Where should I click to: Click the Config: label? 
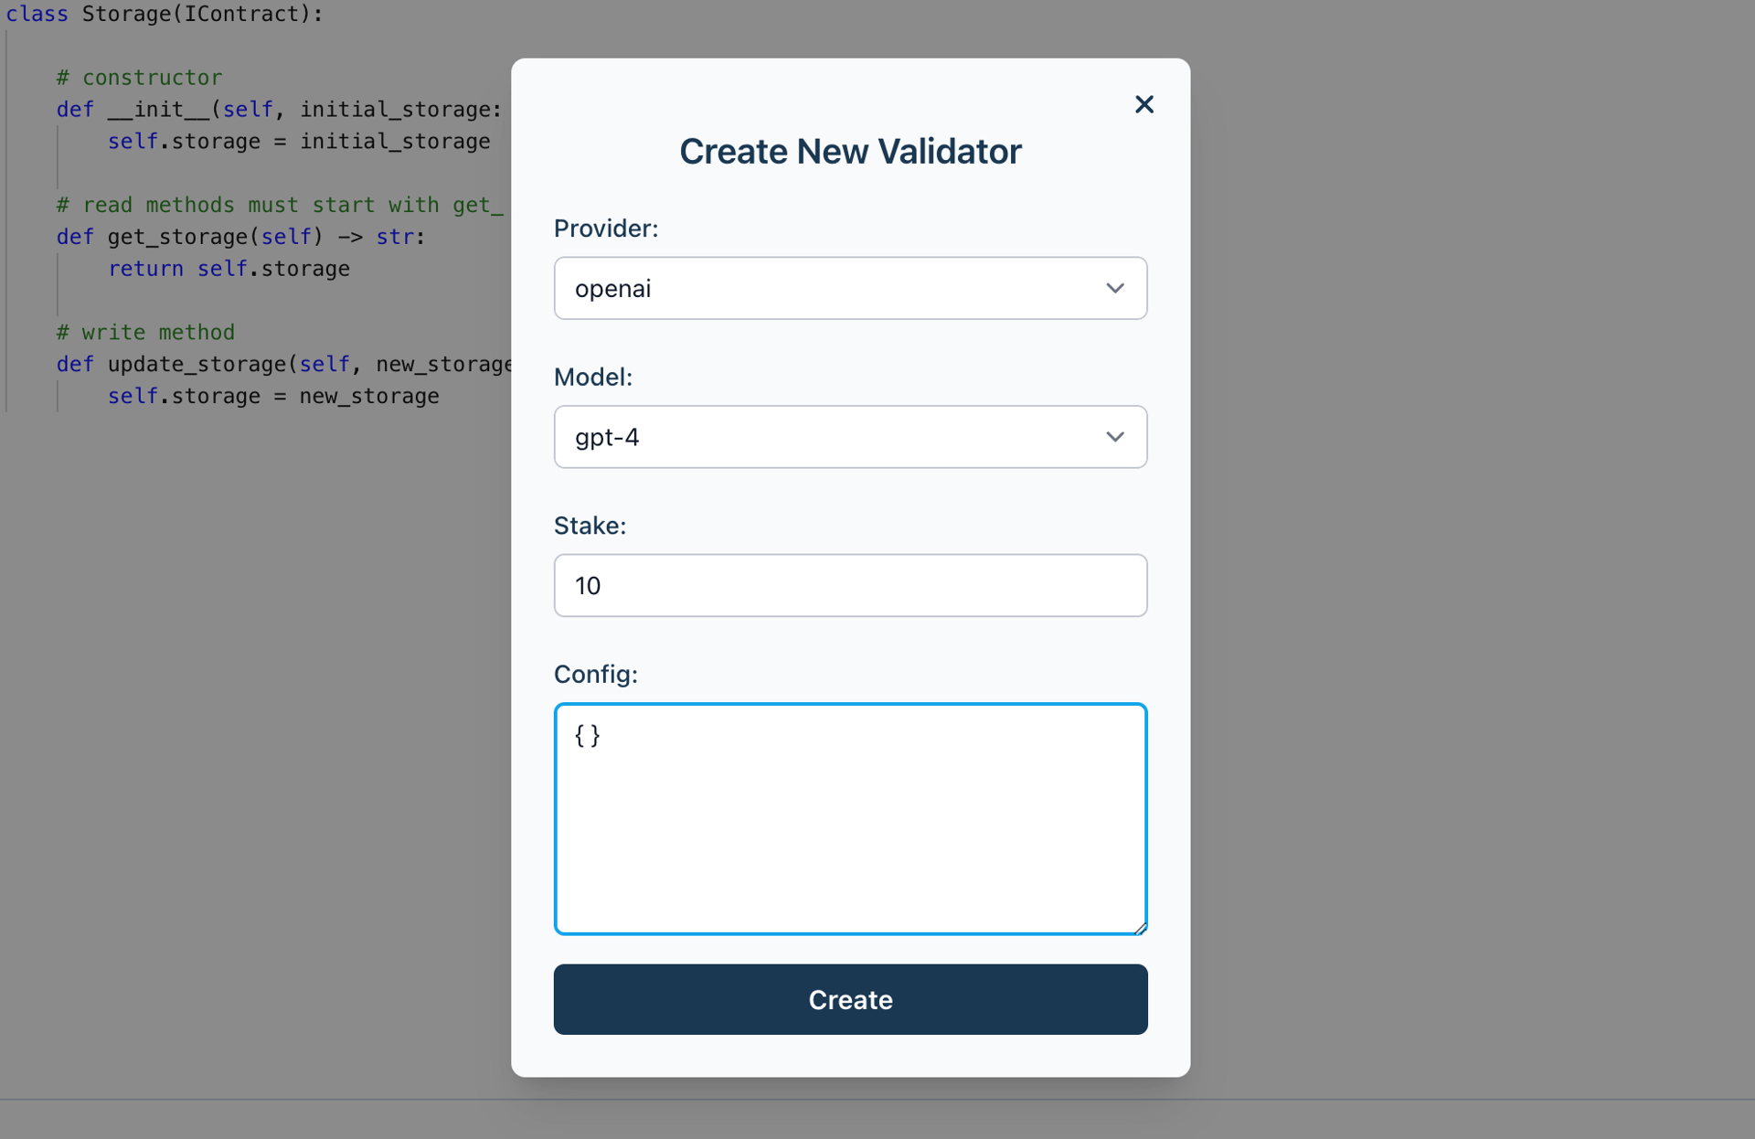tap(595, 675)
